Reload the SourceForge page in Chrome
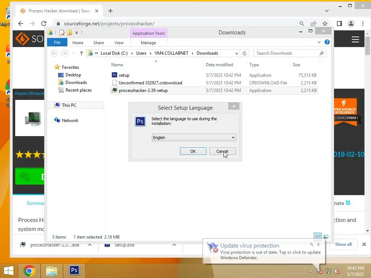 [x=44, y=24]
